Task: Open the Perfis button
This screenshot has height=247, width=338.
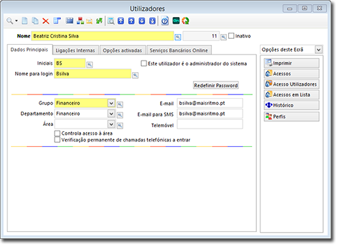Action: tap(292, 116)
